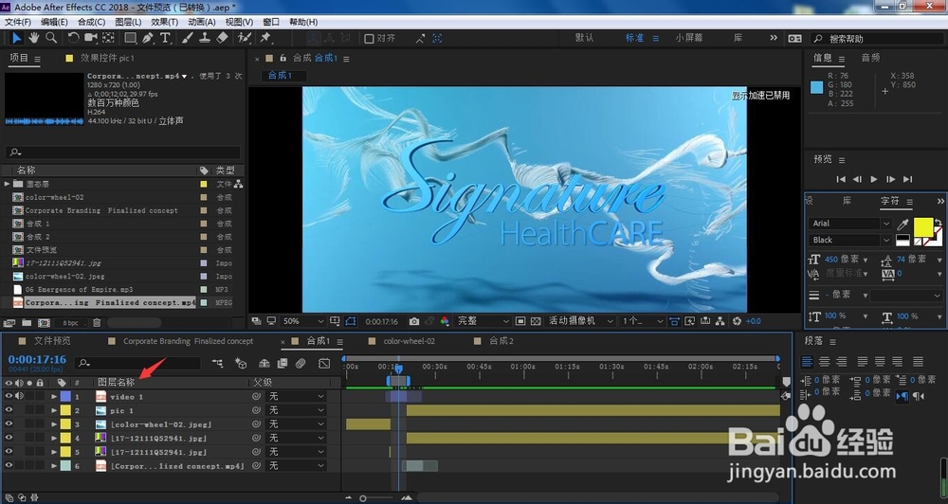Select the Rectangle shape tool

click(130, 38)
